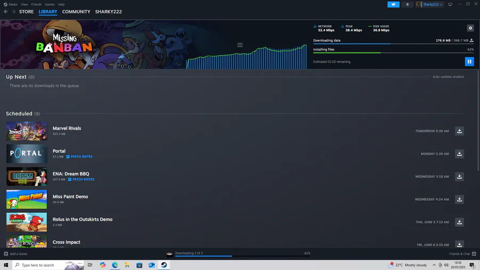Open the View menu
The image size is (480, 270).
(x=24, y=4)
